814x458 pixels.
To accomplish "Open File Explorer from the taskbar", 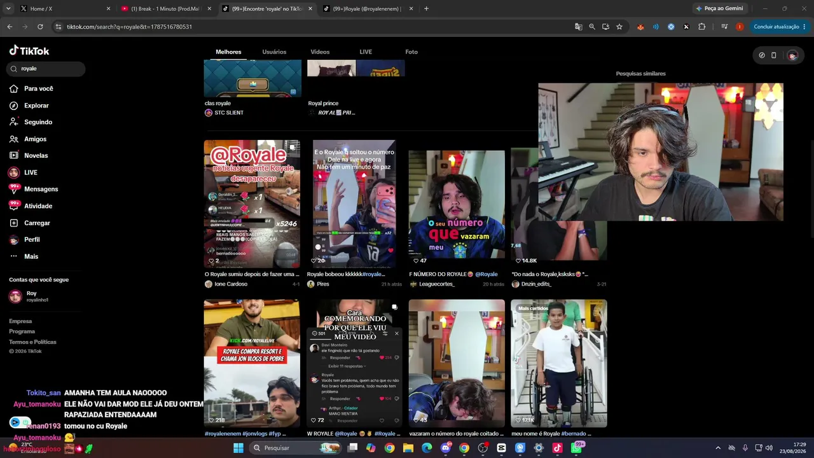I will [x=408, y=448].
